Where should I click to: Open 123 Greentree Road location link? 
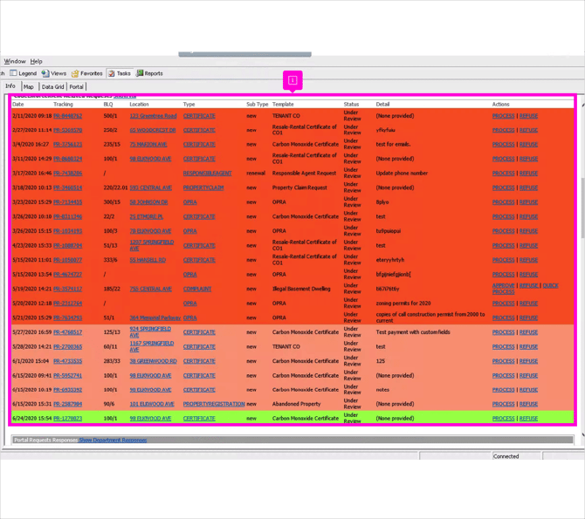click(x=153, y=116)
